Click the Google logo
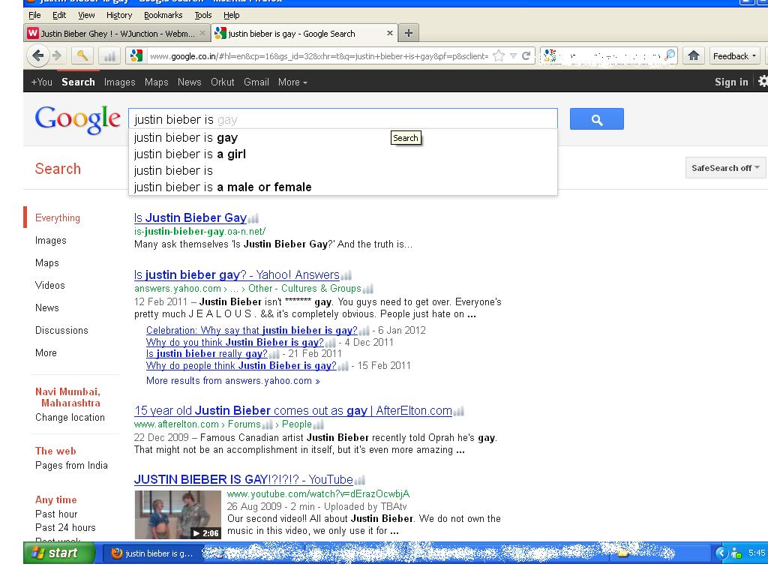The width and height of the screenshot is (768, 576). [x=77, y=119]
